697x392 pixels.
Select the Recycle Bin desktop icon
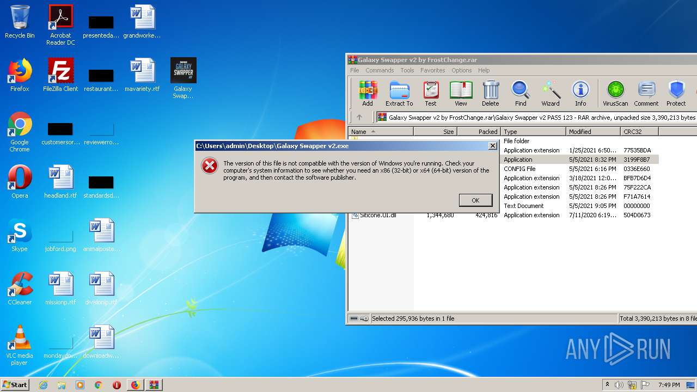coord(20,22)
